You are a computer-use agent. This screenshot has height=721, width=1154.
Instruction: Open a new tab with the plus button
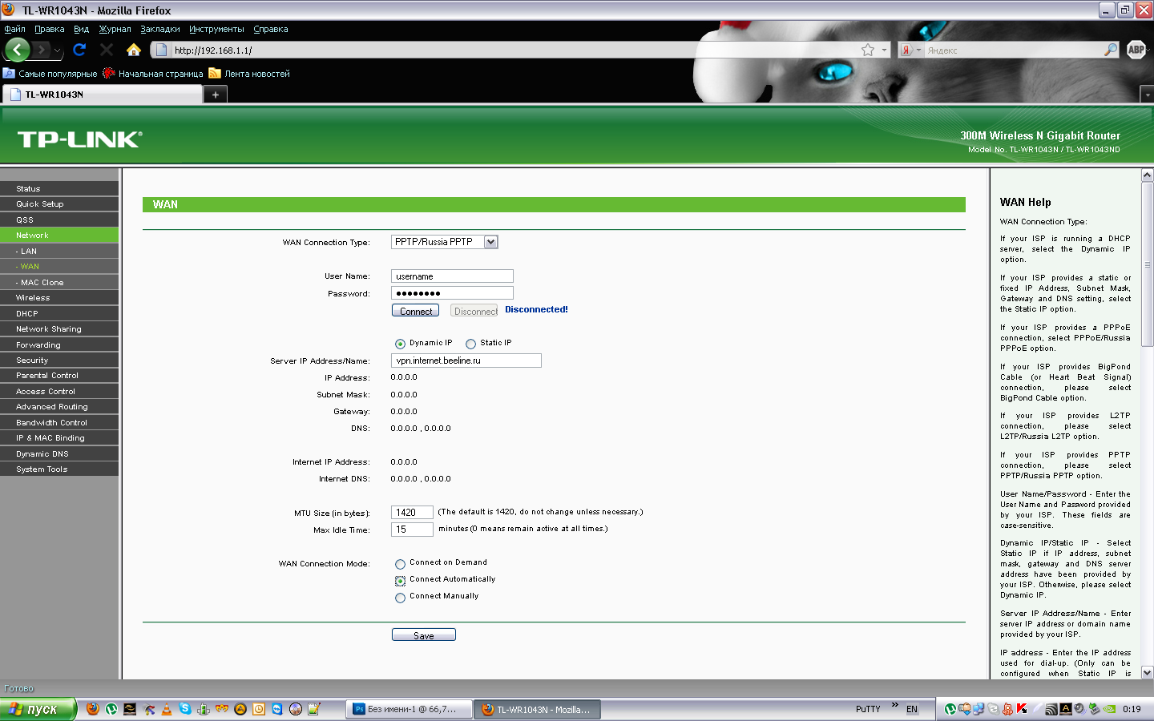215,95
